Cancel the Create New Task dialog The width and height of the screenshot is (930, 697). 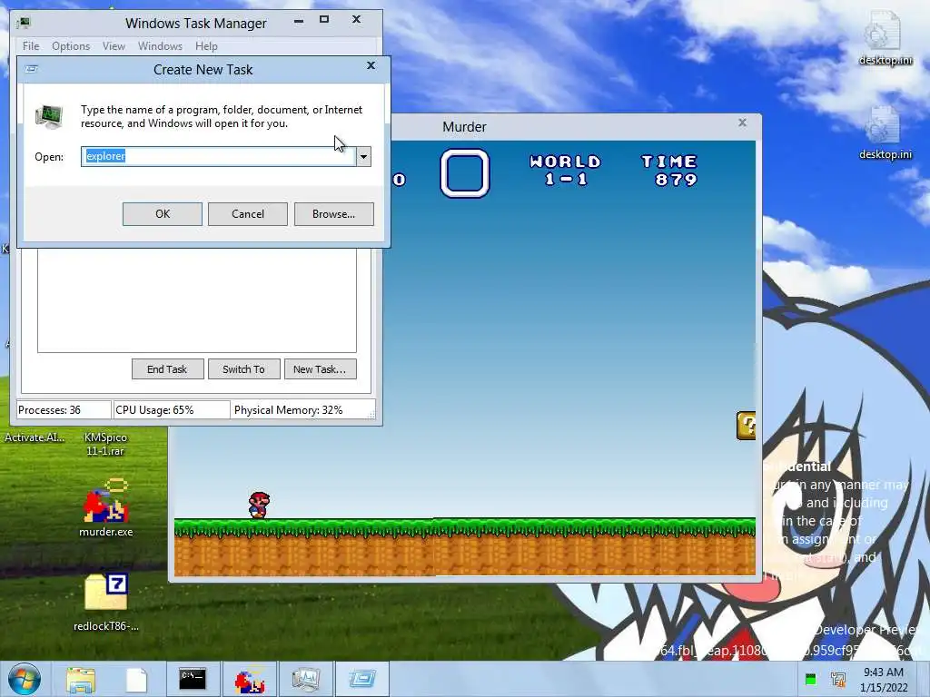coord(248,214)
